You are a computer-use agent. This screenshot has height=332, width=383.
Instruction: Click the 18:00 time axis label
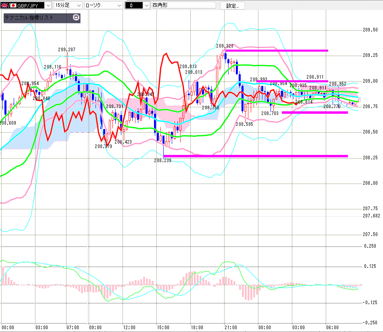pyautogui.click(x=197, y=328)
